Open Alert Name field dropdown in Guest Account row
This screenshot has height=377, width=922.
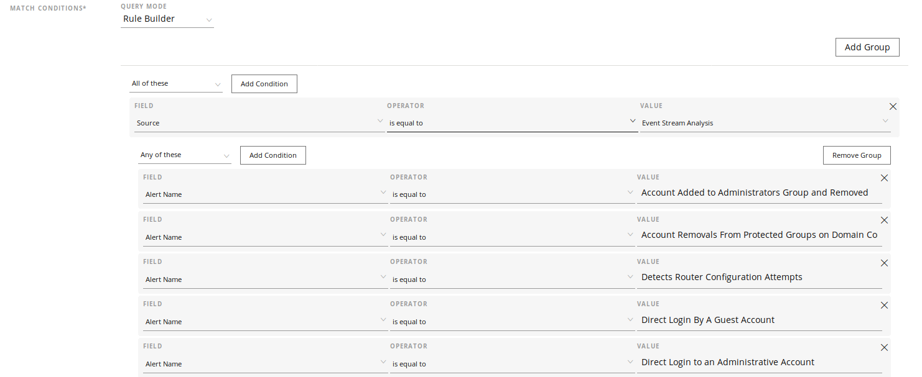click(264, 322)
